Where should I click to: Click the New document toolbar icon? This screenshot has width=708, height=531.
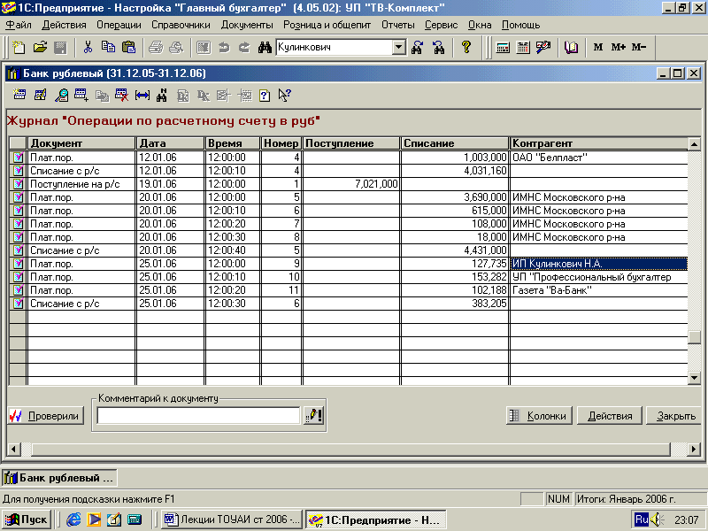click(x=19, y=47)
